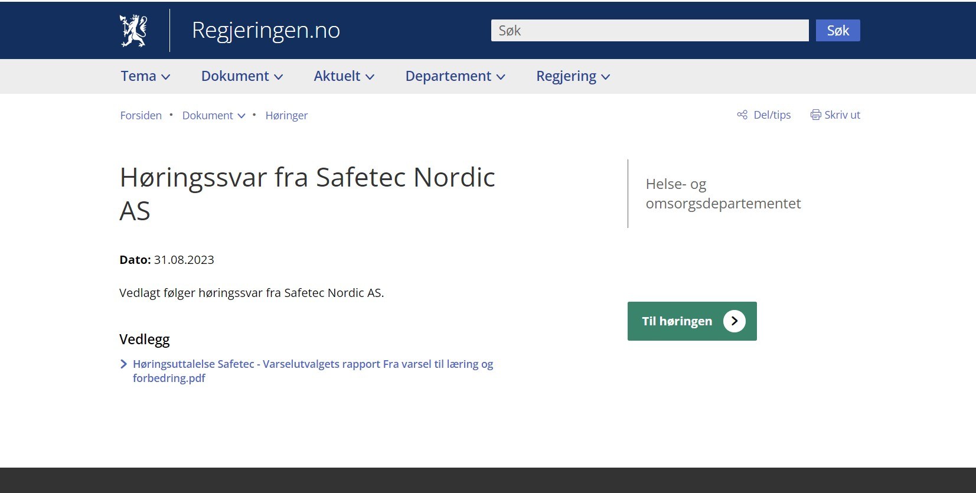Expand the Departement menu

tap(455, 76)
